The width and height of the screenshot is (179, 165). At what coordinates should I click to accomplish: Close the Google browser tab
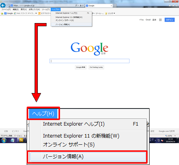(x=111, y=6)
